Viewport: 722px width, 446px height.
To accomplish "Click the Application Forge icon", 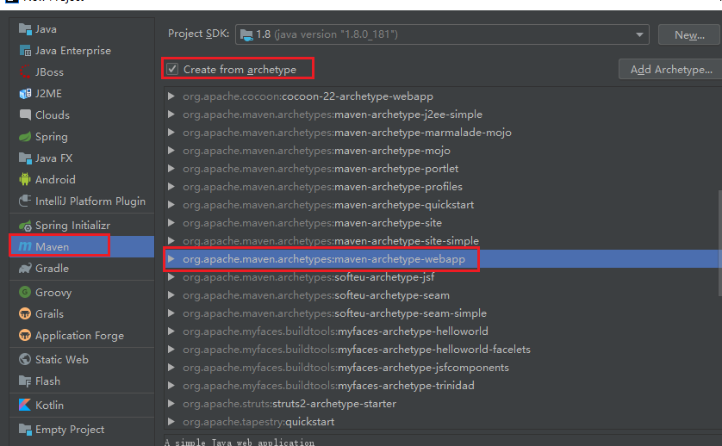I will (25, 335).
